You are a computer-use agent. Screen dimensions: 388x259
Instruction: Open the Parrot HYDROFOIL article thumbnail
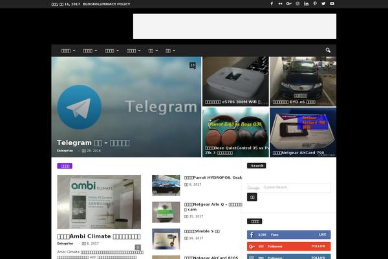tap(166, 185)
